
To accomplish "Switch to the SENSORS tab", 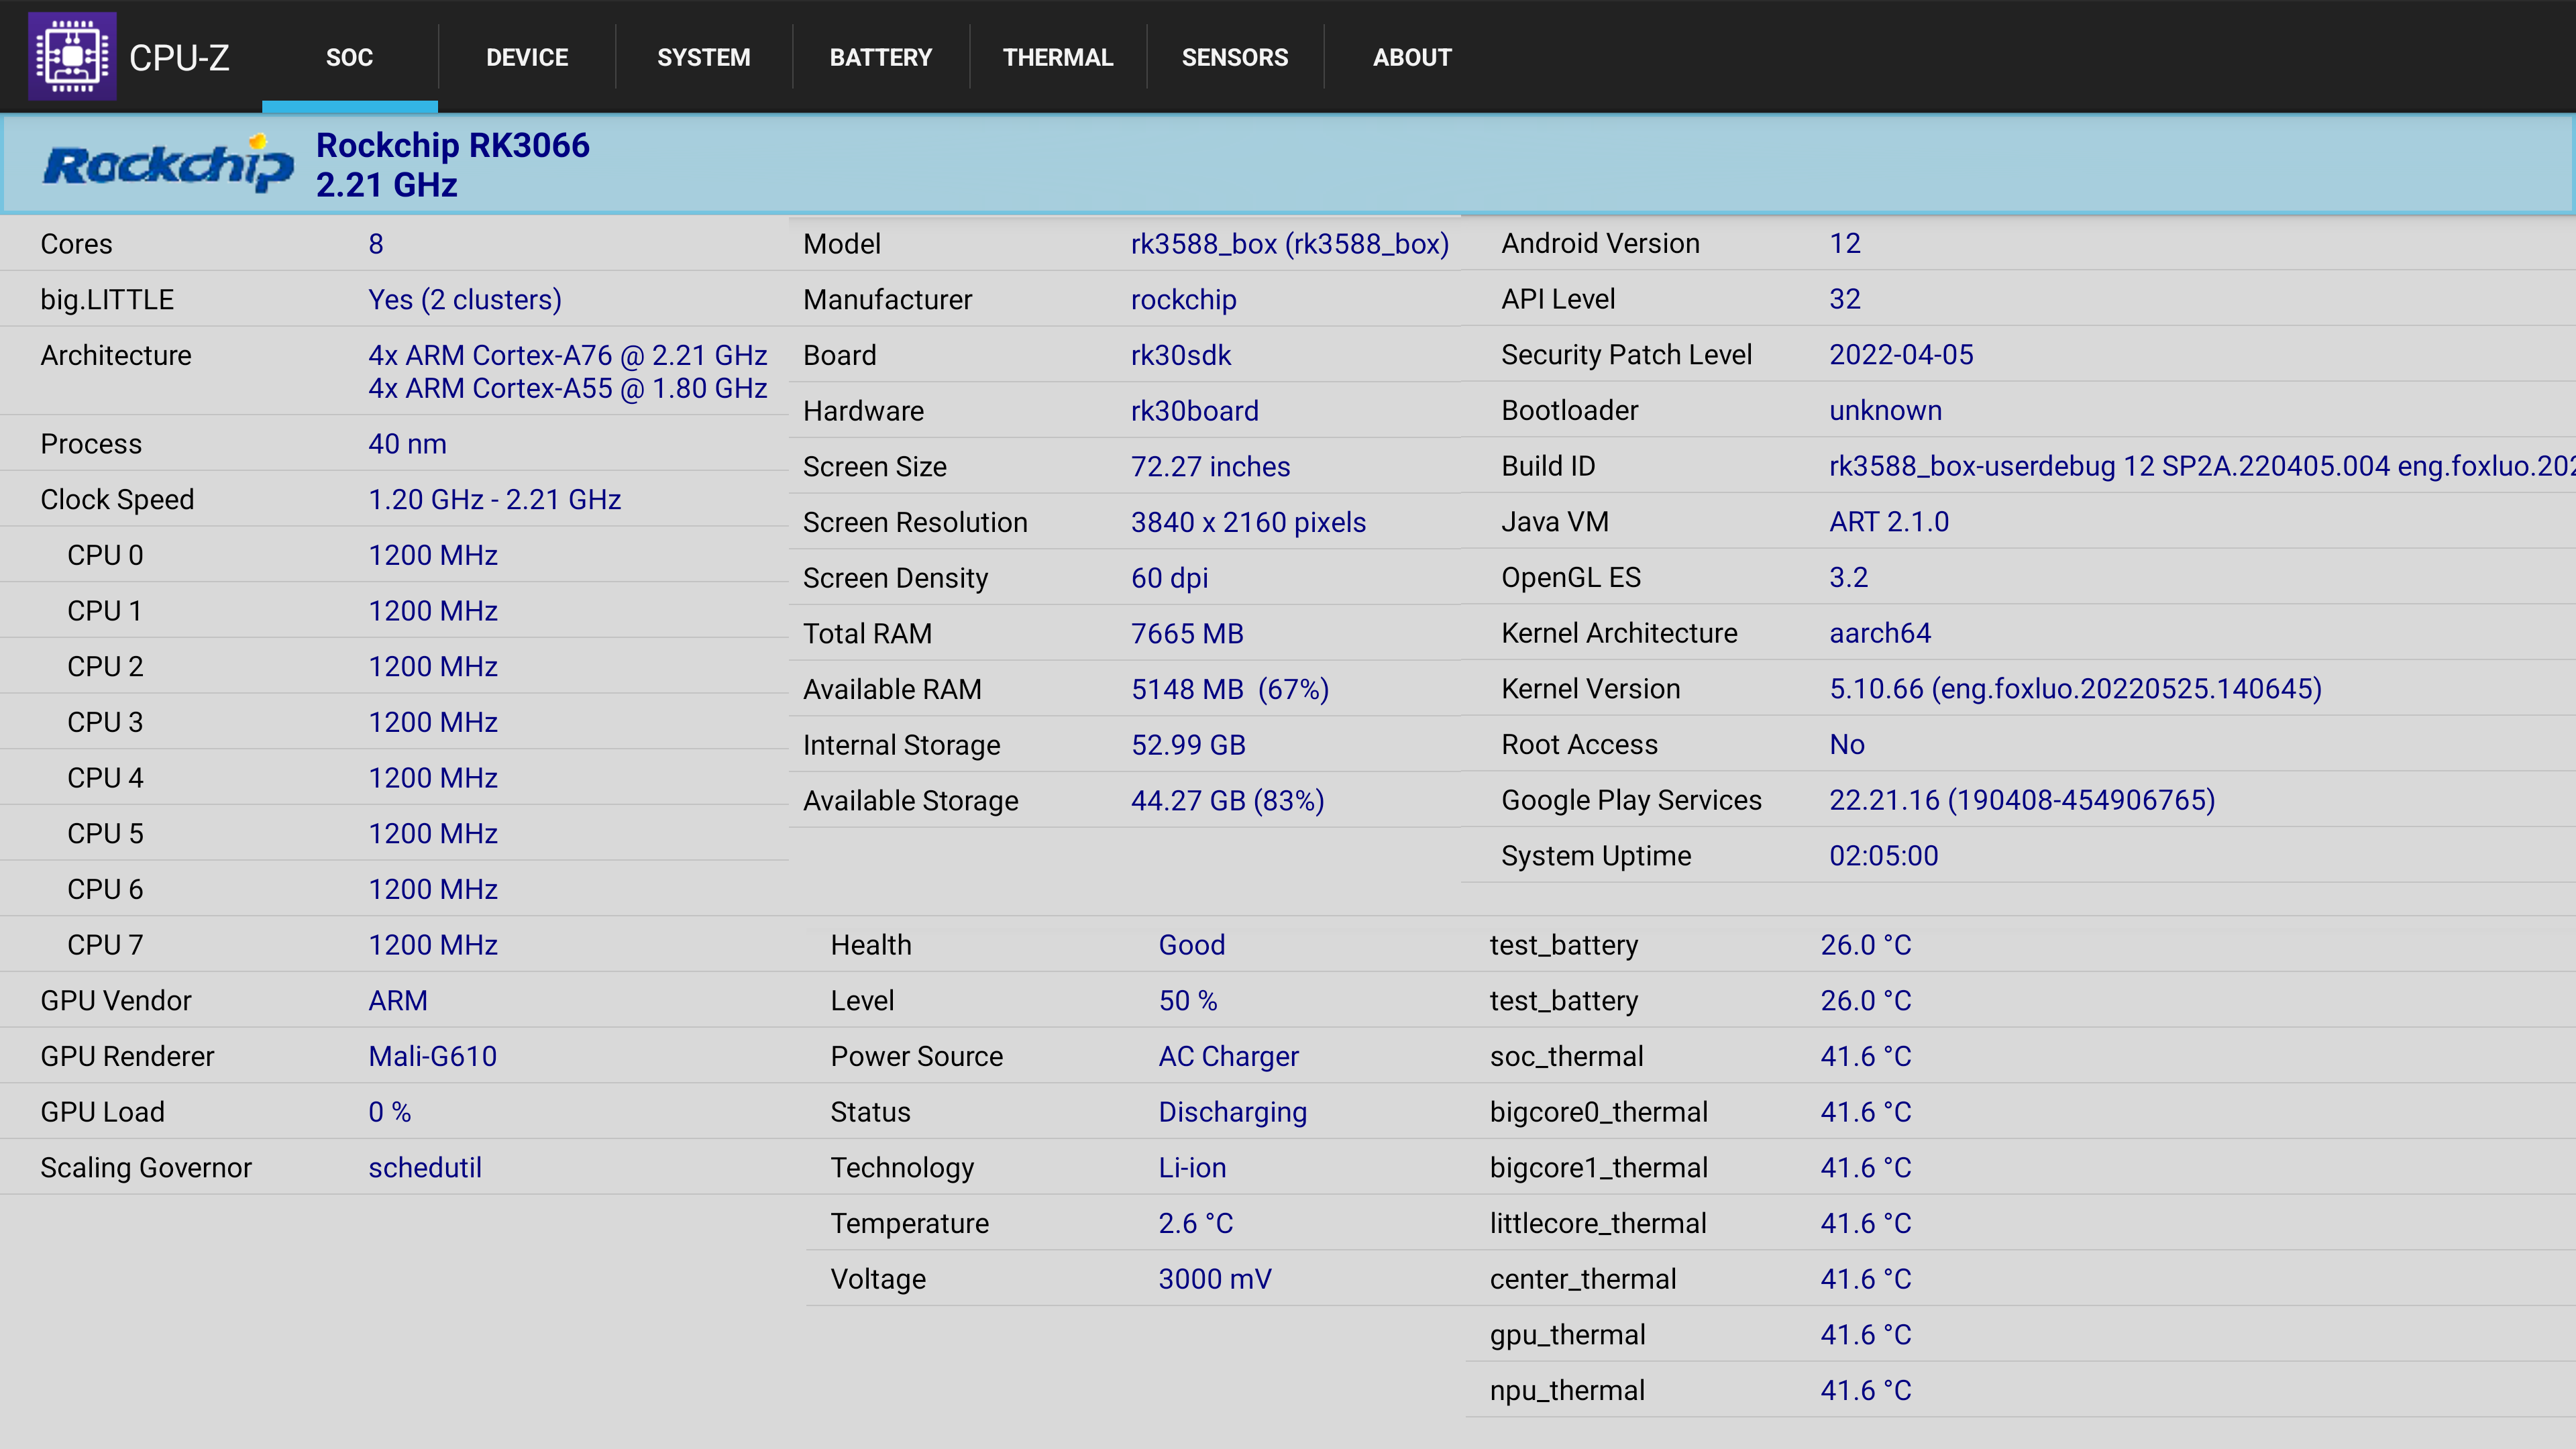I will 1235,57.
